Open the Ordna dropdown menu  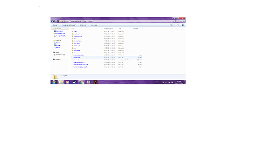[x=55, y=25]
